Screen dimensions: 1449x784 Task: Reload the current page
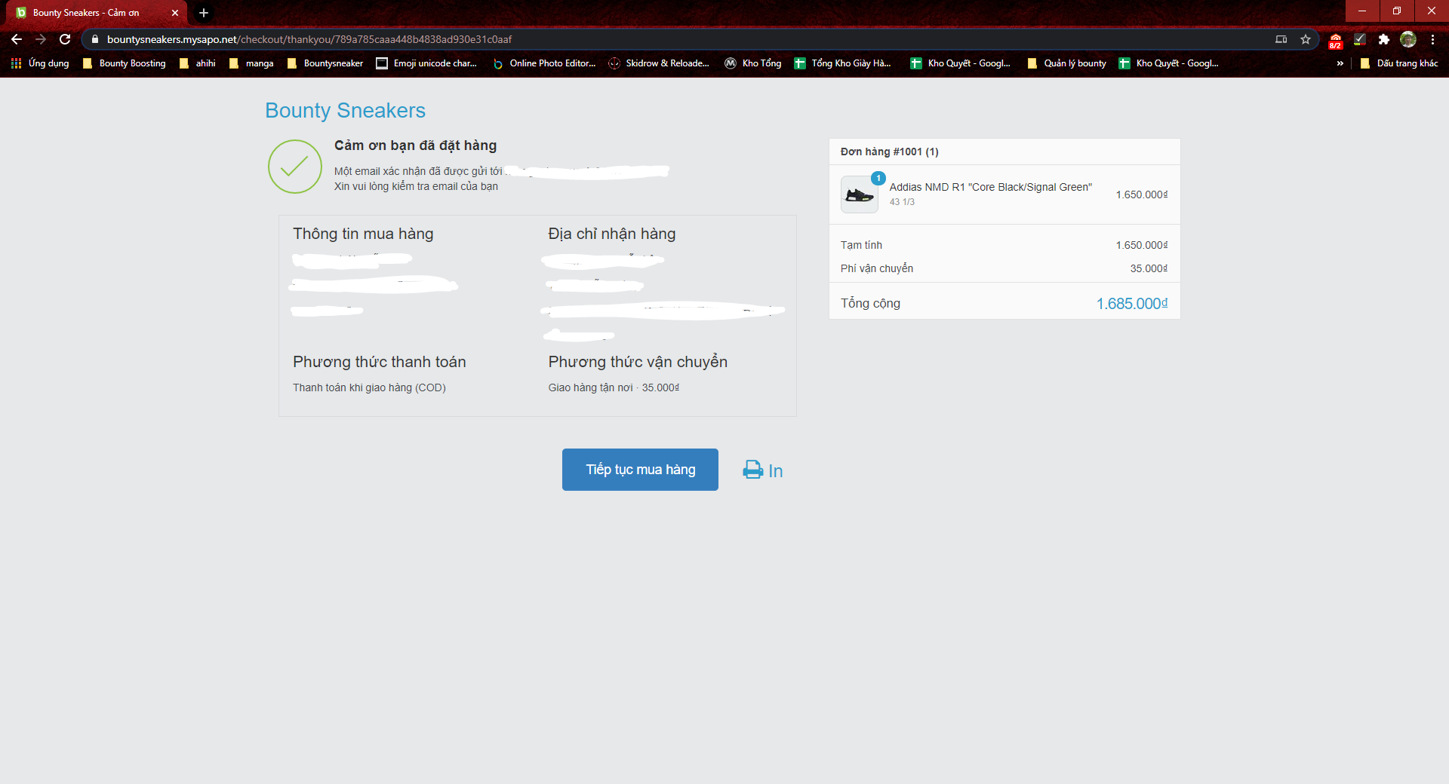(x=65, y=39)
